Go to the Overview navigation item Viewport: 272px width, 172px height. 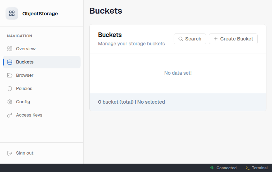[26, 49]
